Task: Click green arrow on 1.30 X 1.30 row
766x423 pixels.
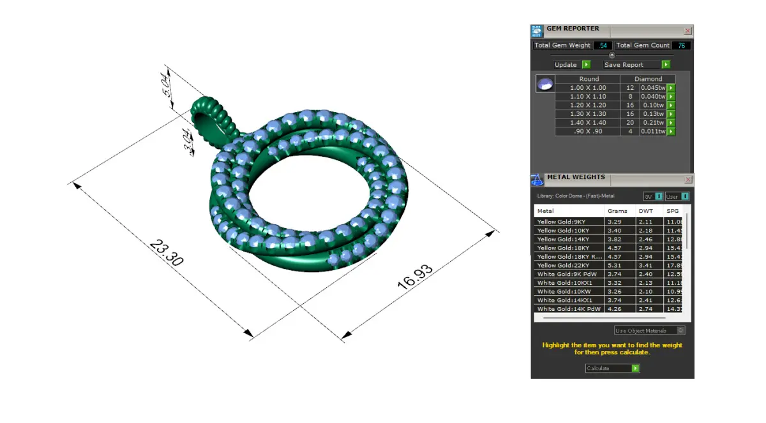Action: (x=671, y=114)
